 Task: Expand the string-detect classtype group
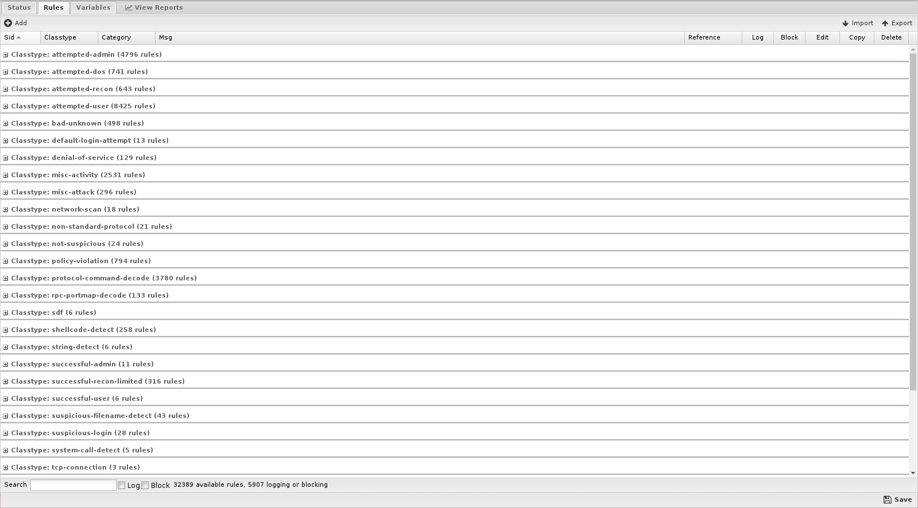6,347
